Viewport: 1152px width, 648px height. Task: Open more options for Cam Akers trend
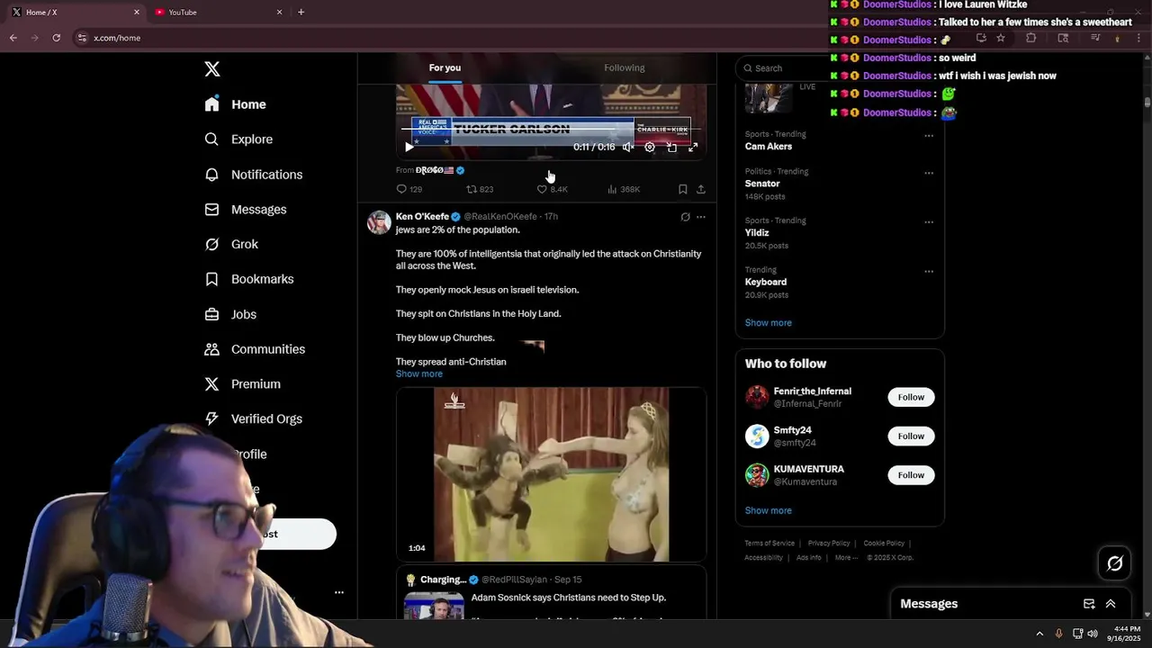click(929, 136)
